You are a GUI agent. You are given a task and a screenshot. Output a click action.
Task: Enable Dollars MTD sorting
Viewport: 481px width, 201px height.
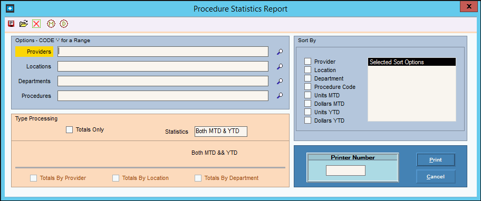coord(307,104)
